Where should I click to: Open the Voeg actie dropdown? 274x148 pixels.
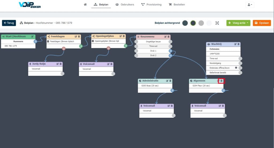click(238, 23)
